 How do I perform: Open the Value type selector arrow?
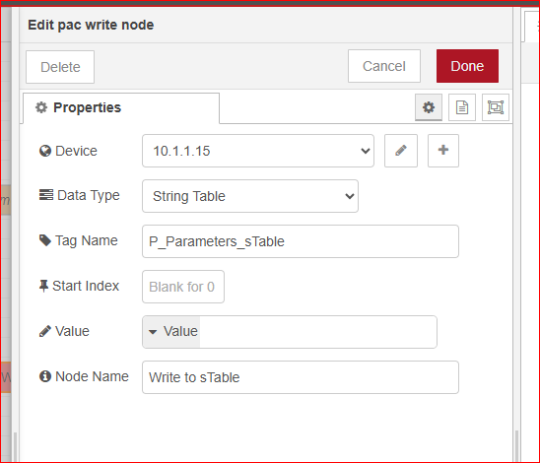coord(153,332)
